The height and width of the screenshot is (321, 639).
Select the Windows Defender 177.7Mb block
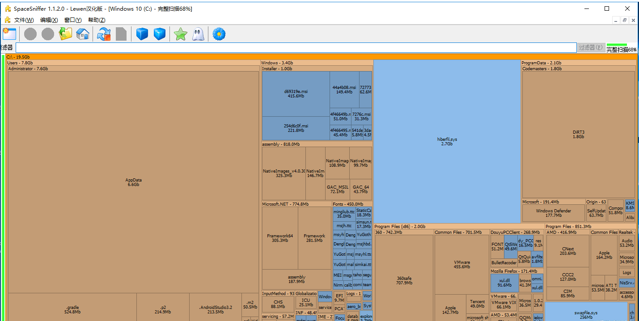click(554, 213)
